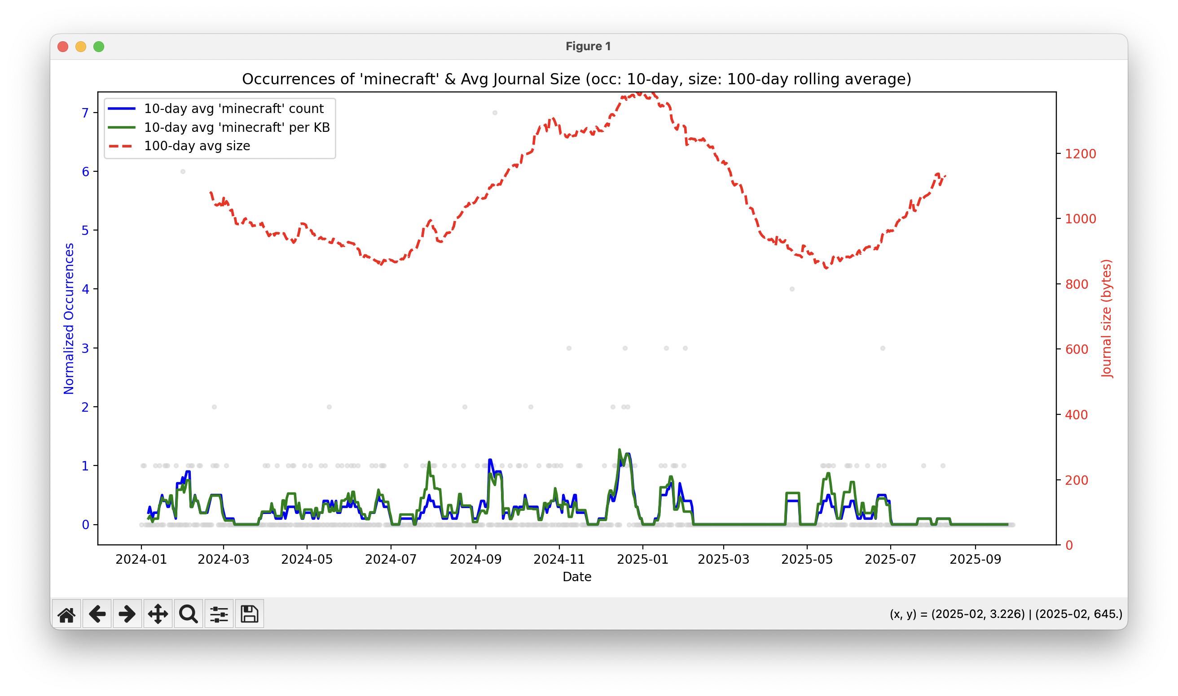Select the Zoom to rectangle magnifier
The image size is (1178, 696).
point(188,614)
